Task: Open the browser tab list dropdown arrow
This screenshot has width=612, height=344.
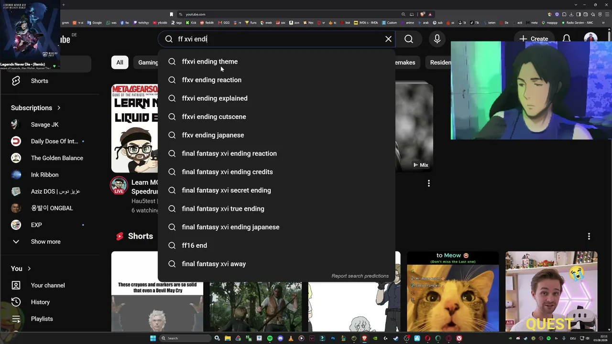Action: tap(576, 4)
